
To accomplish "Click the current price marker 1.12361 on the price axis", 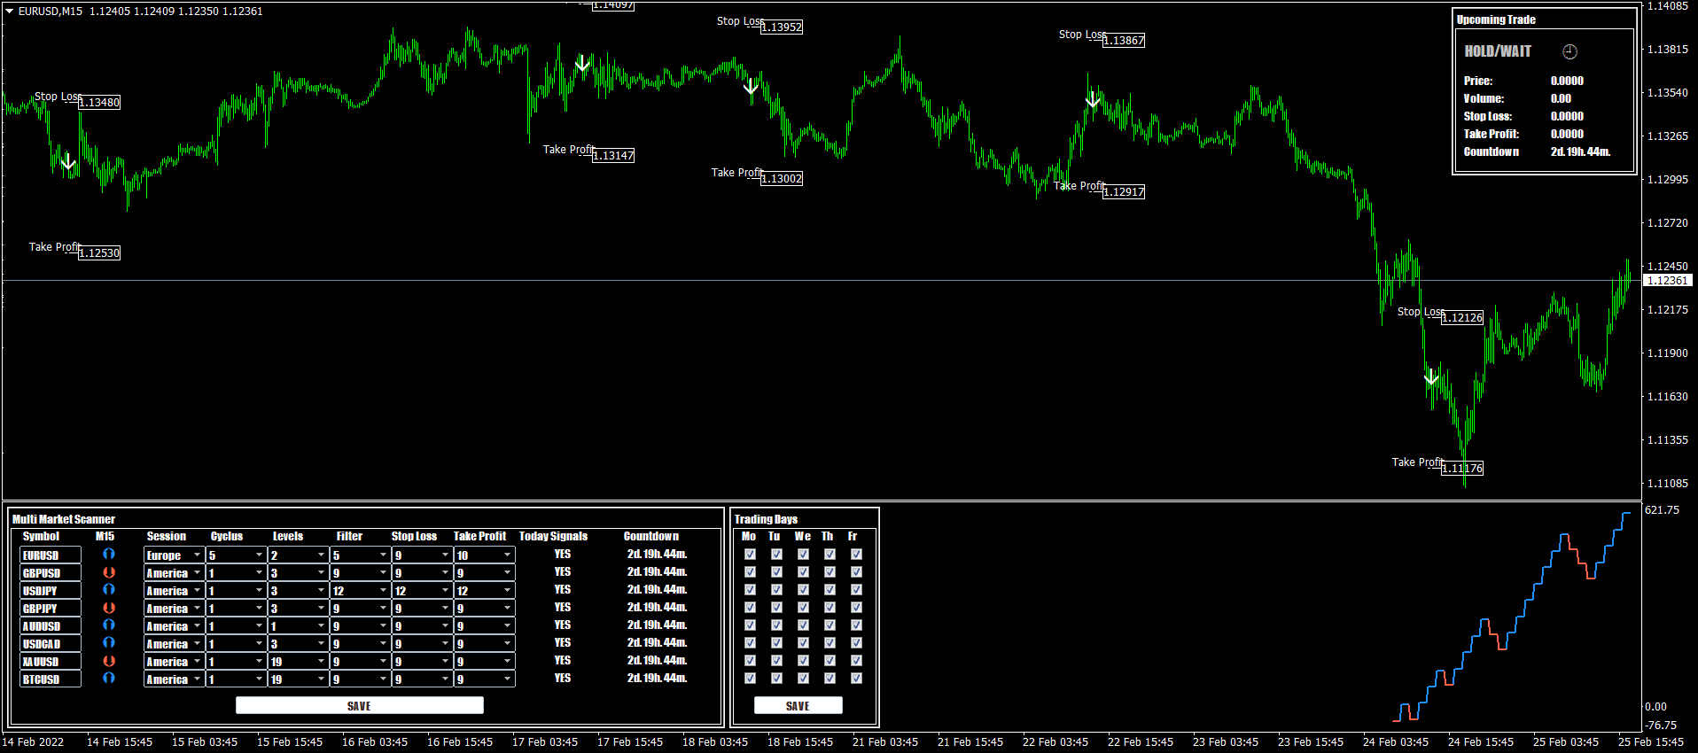I will pyautogui.click(x=1667, y=281).
